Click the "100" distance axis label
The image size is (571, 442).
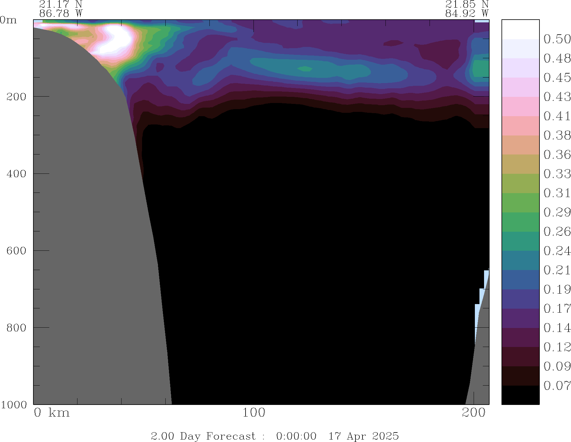254,413
